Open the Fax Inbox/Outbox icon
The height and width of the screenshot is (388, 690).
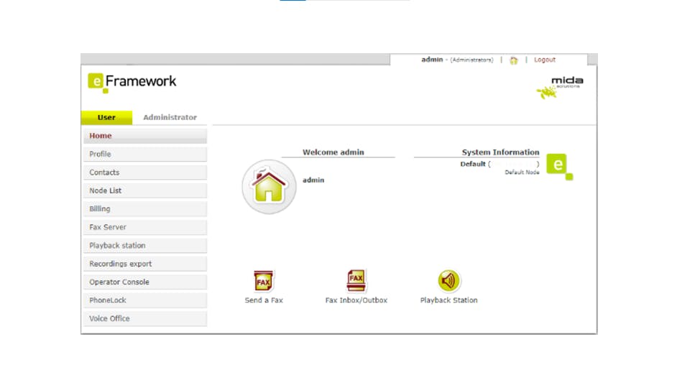[x=356, y=280]
